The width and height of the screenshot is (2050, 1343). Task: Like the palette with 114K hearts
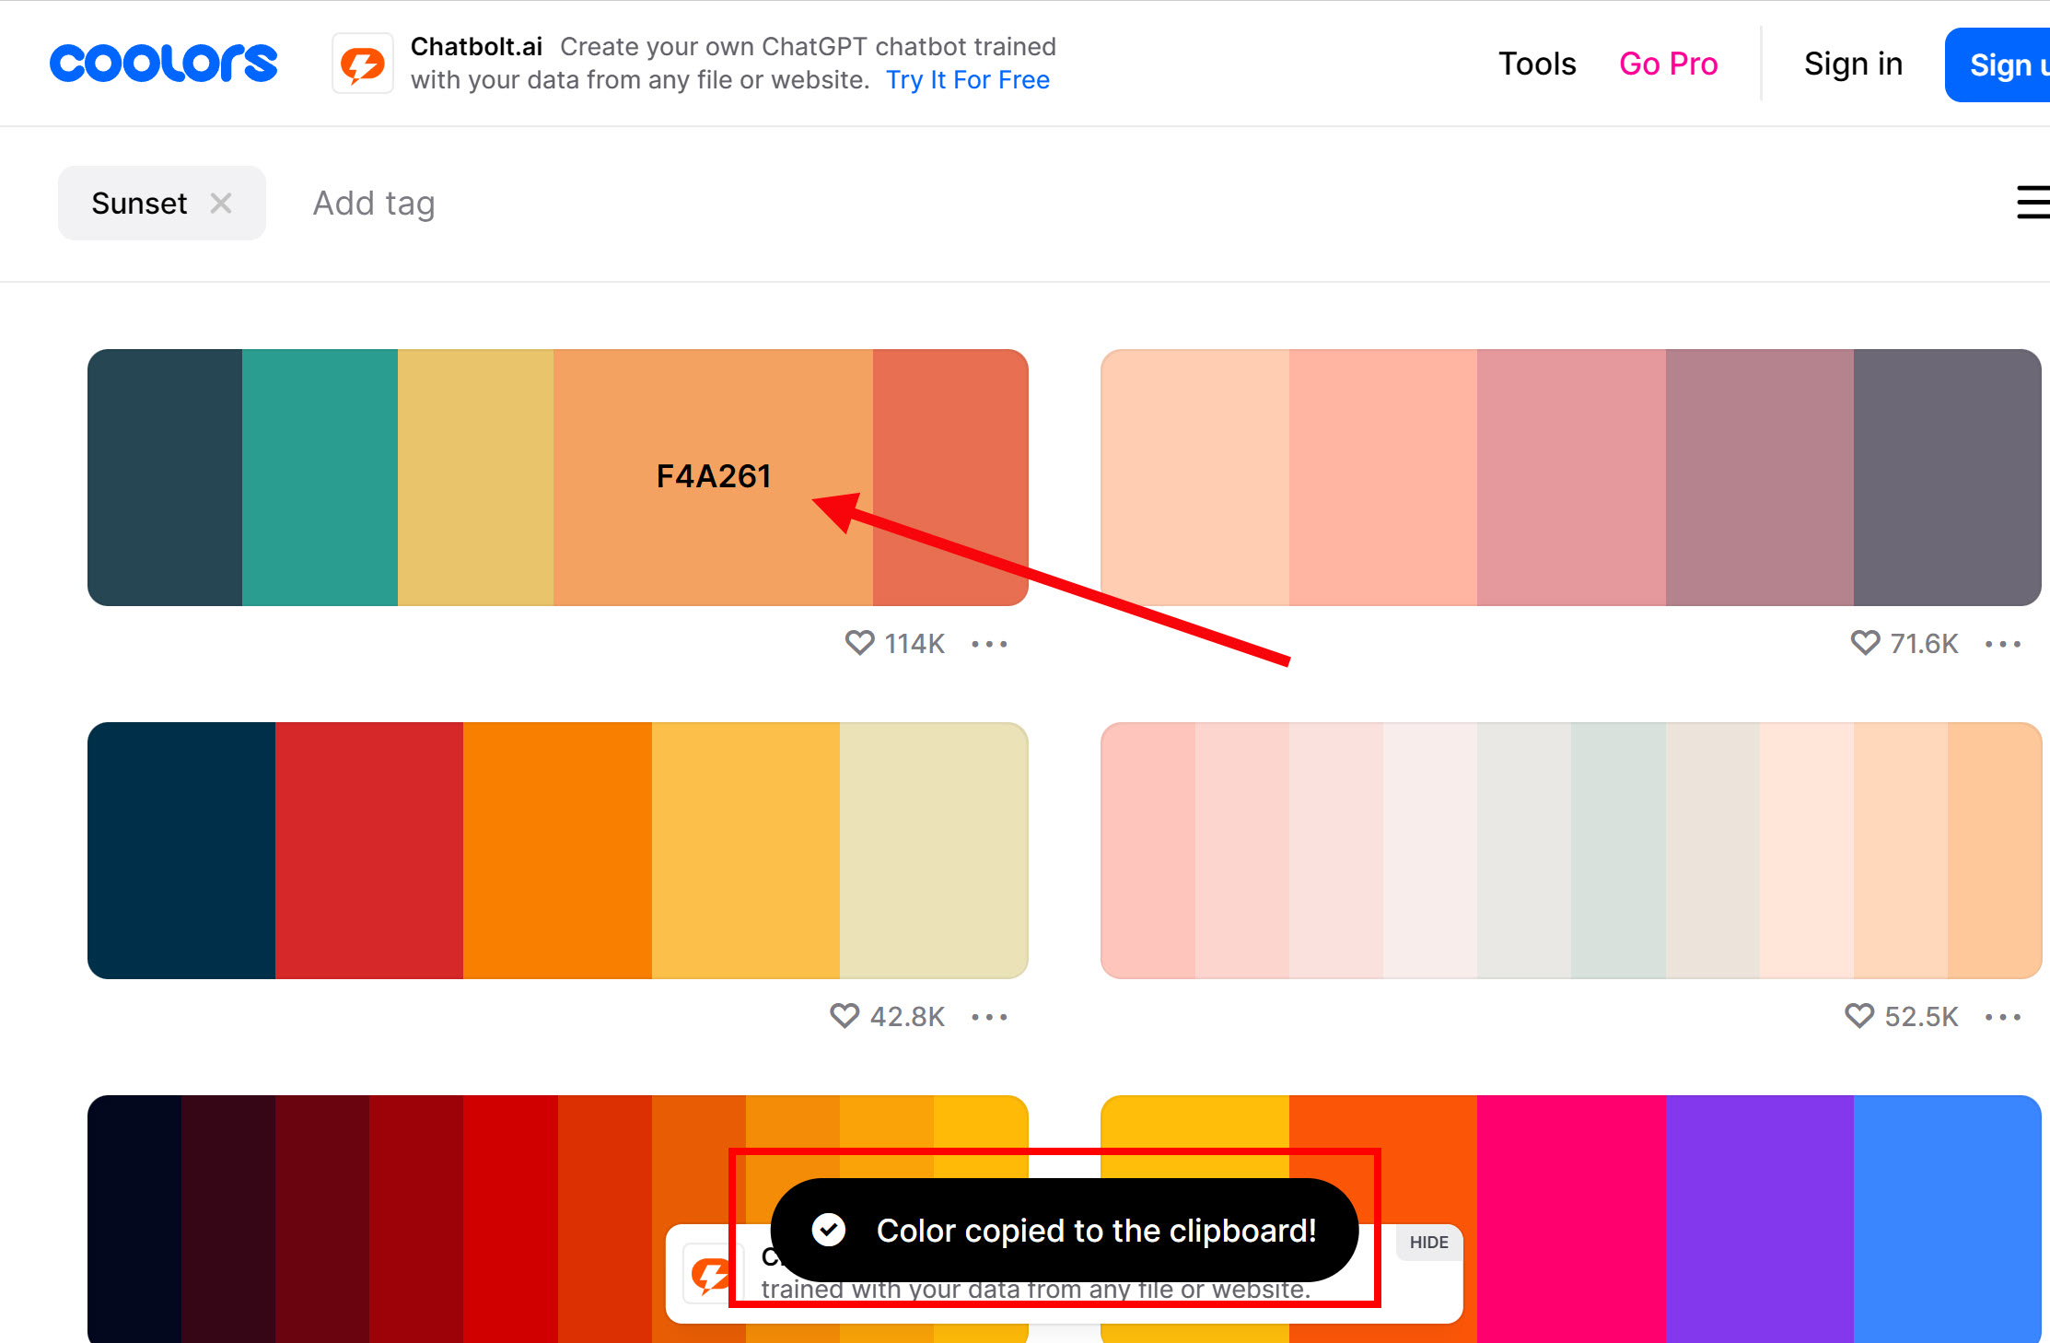tap(859, 643)
